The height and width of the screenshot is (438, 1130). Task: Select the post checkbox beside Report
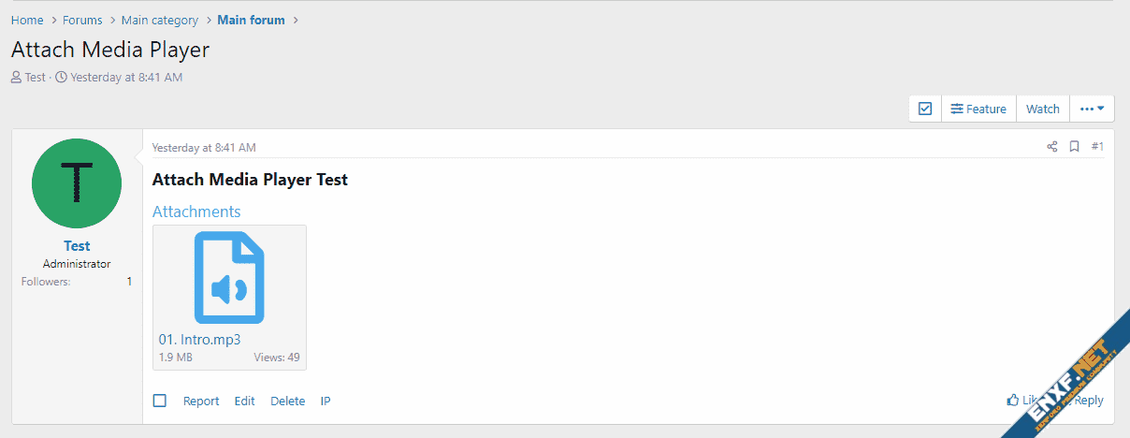tap(160, 401)
